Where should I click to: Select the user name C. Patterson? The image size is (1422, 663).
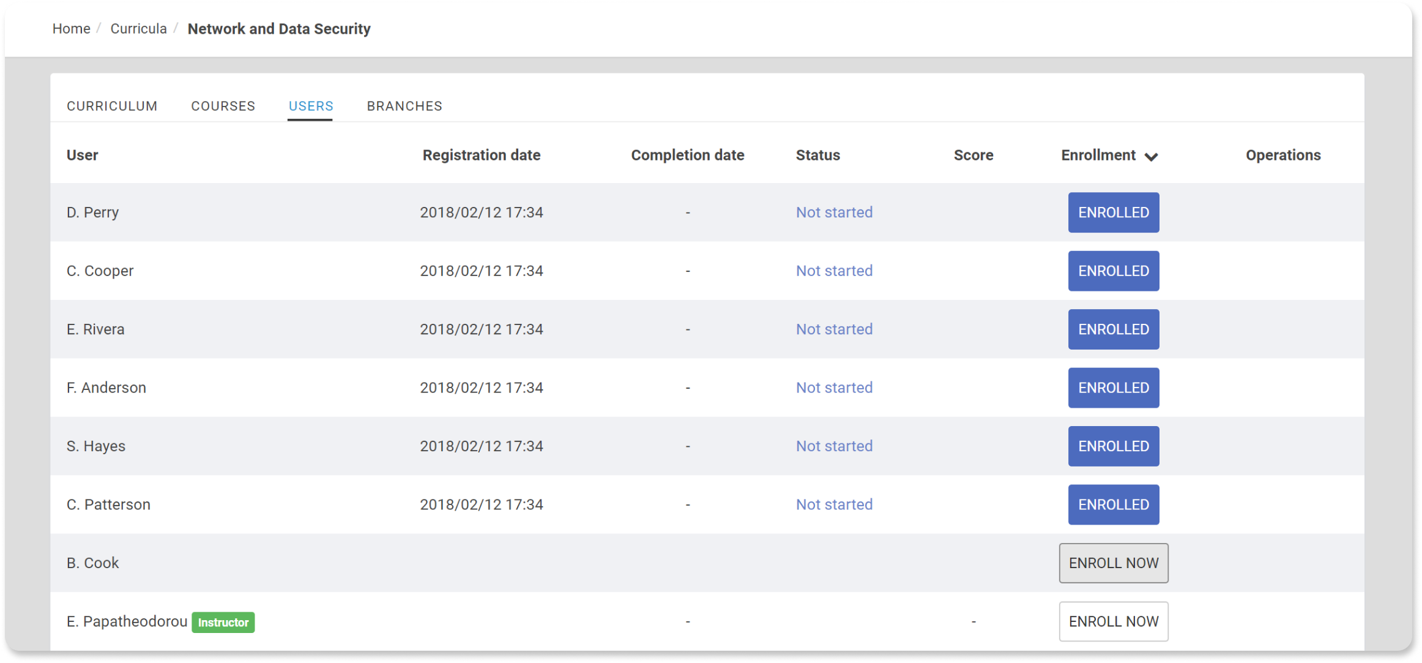(108, 504)
